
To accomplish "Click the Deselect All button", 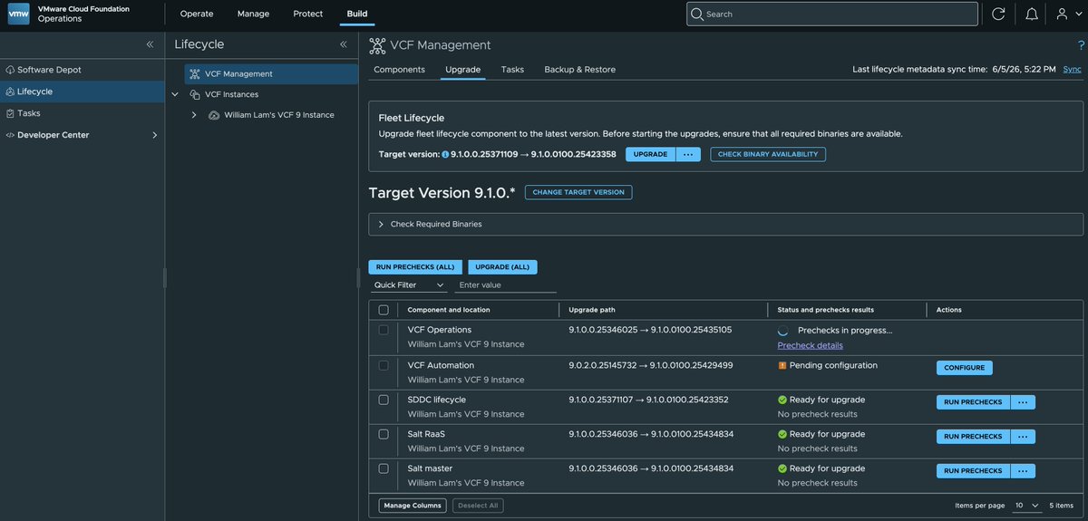I will pos(479,506).
